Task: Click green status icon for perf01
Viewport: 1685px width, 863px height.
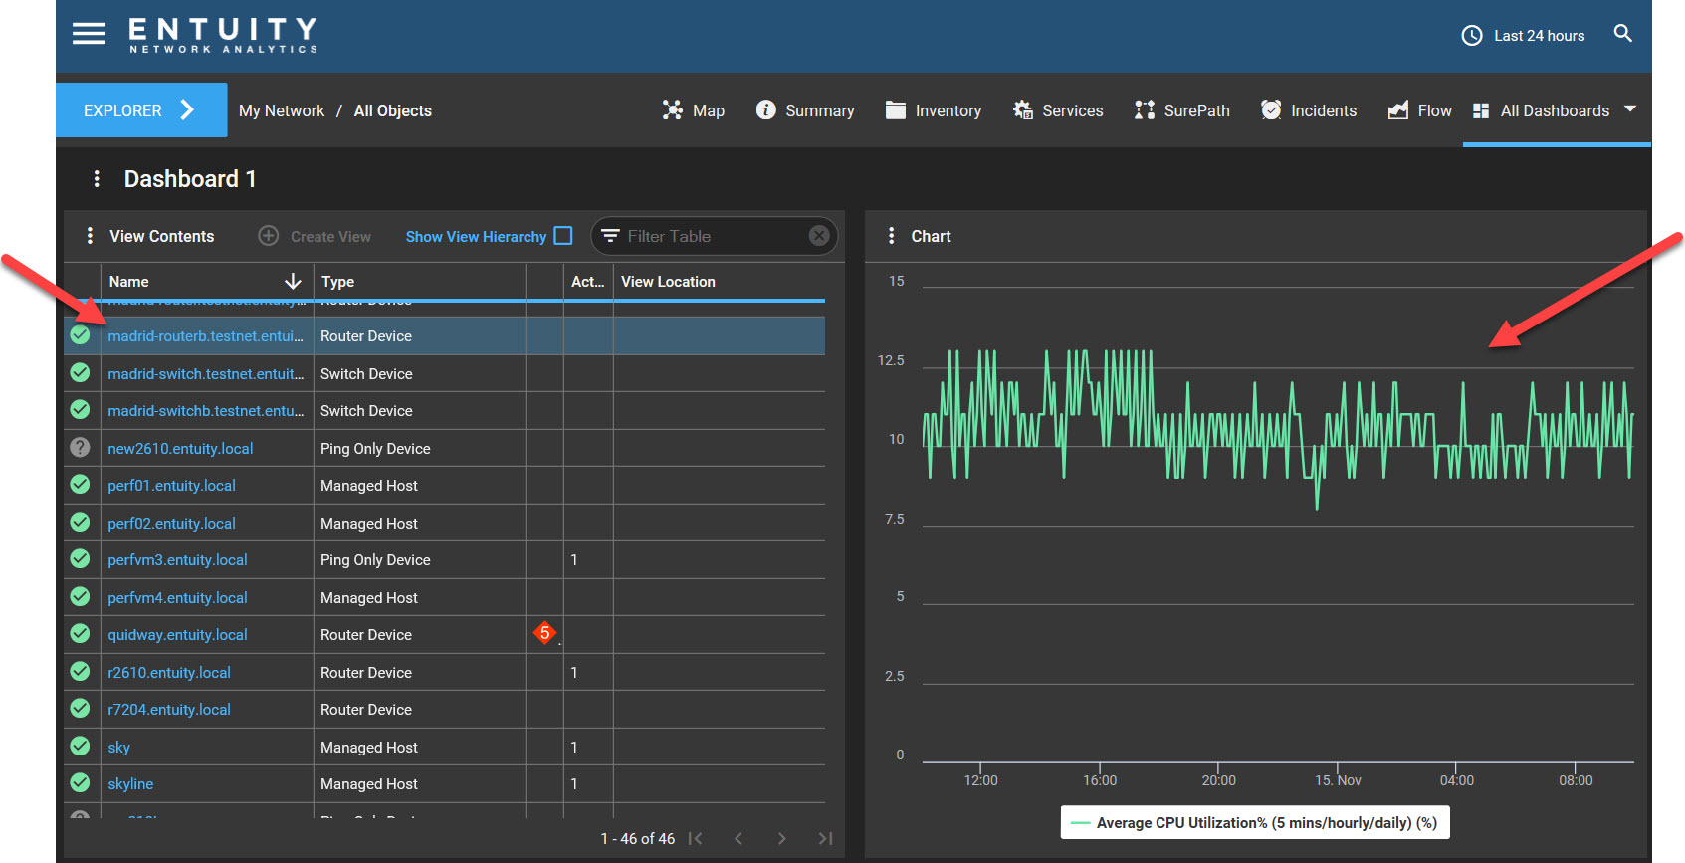Action: pyautogui.click(x=80, y=485)
